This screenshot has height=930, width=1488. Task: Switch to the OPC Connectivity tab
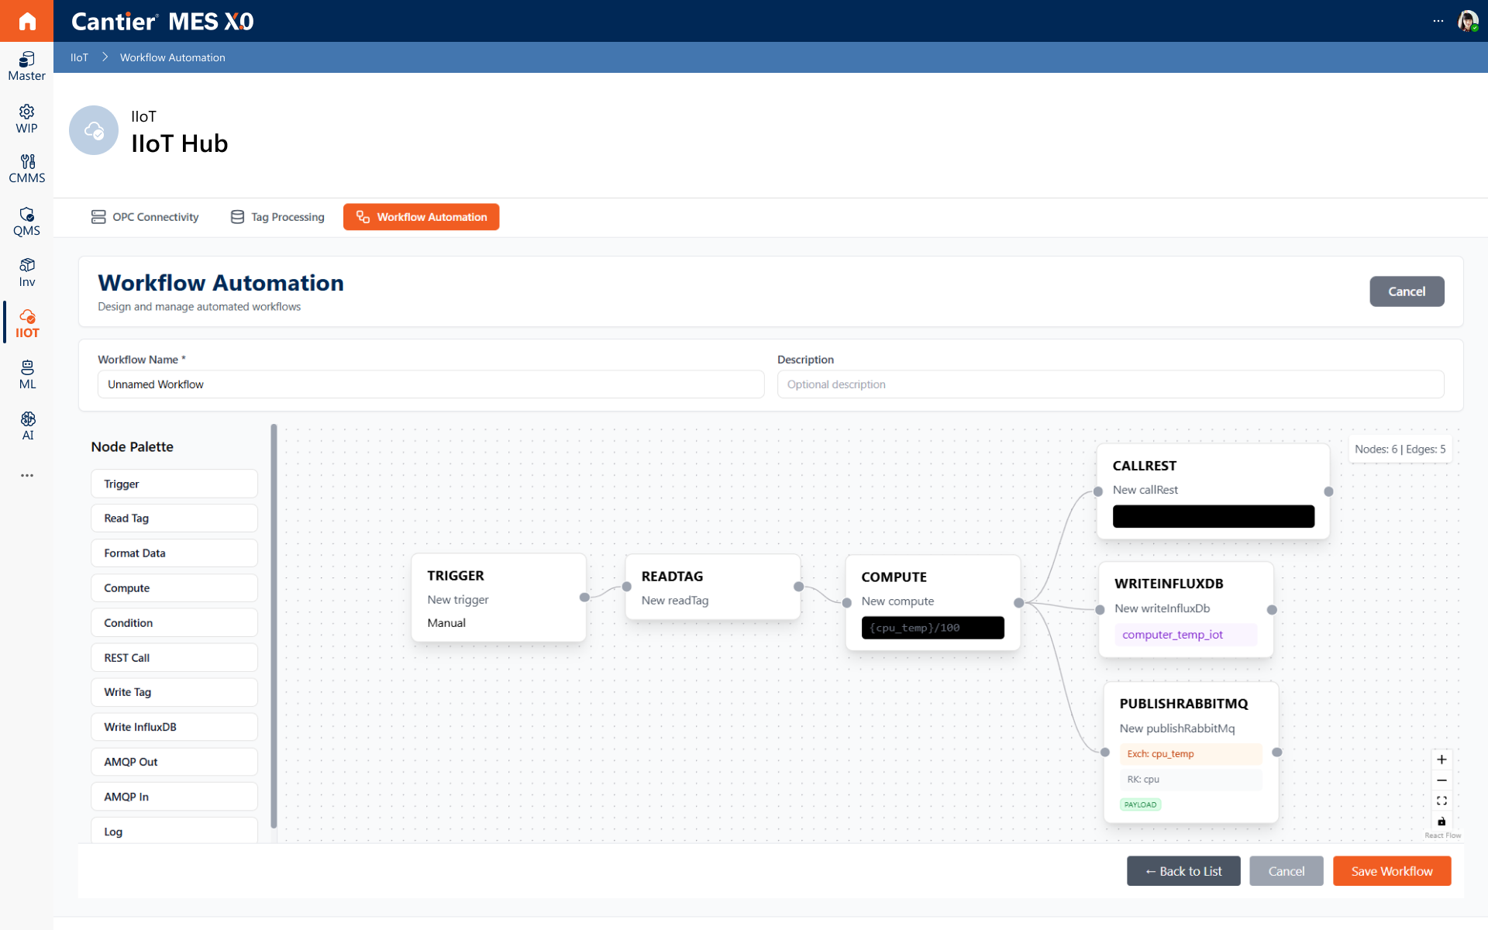tap(145, 217)
